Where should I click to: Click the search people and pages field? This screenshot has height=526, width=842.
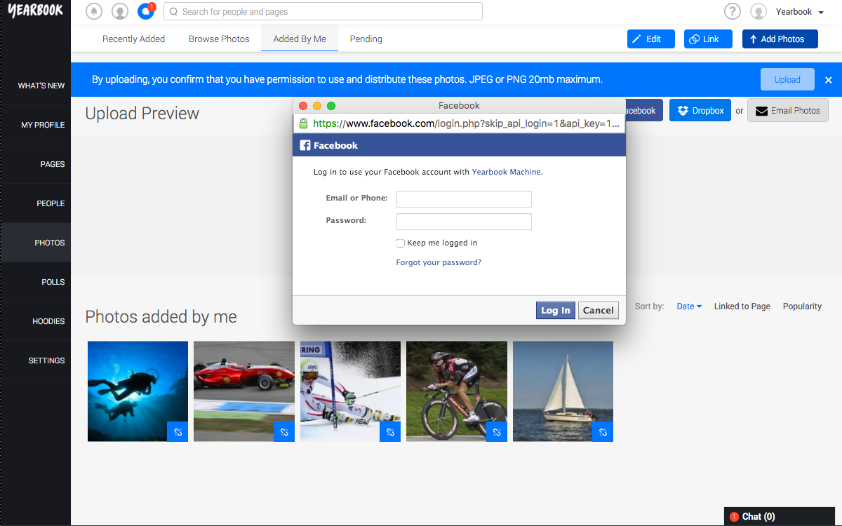click(323, 11)
